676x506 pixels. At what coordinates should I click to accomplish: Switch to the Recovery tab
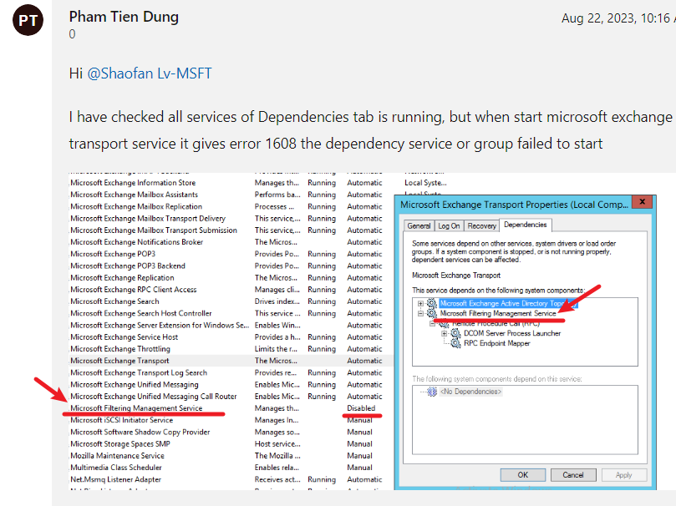(481, 225)
